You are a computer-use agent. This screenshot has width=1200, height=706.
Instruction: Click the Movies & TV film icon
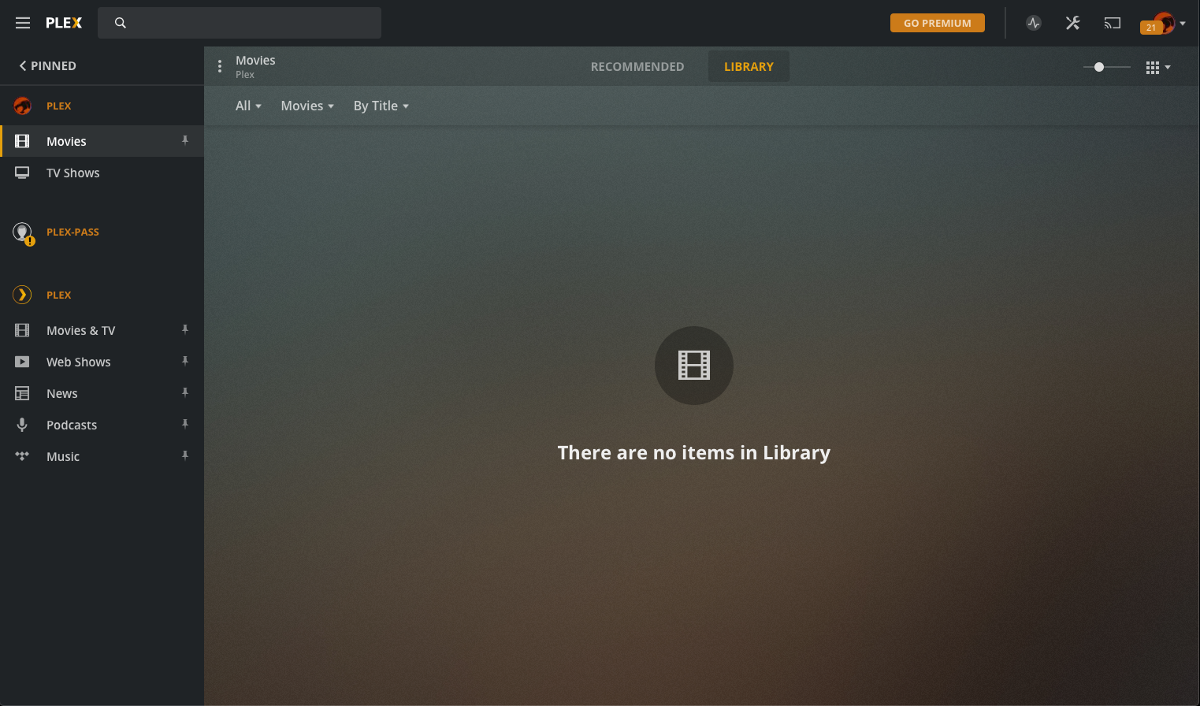(x=22, y=330)
